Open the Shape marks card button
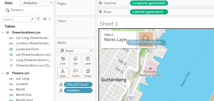The height and width of the screenshot is (101, 214). [88, 73]
